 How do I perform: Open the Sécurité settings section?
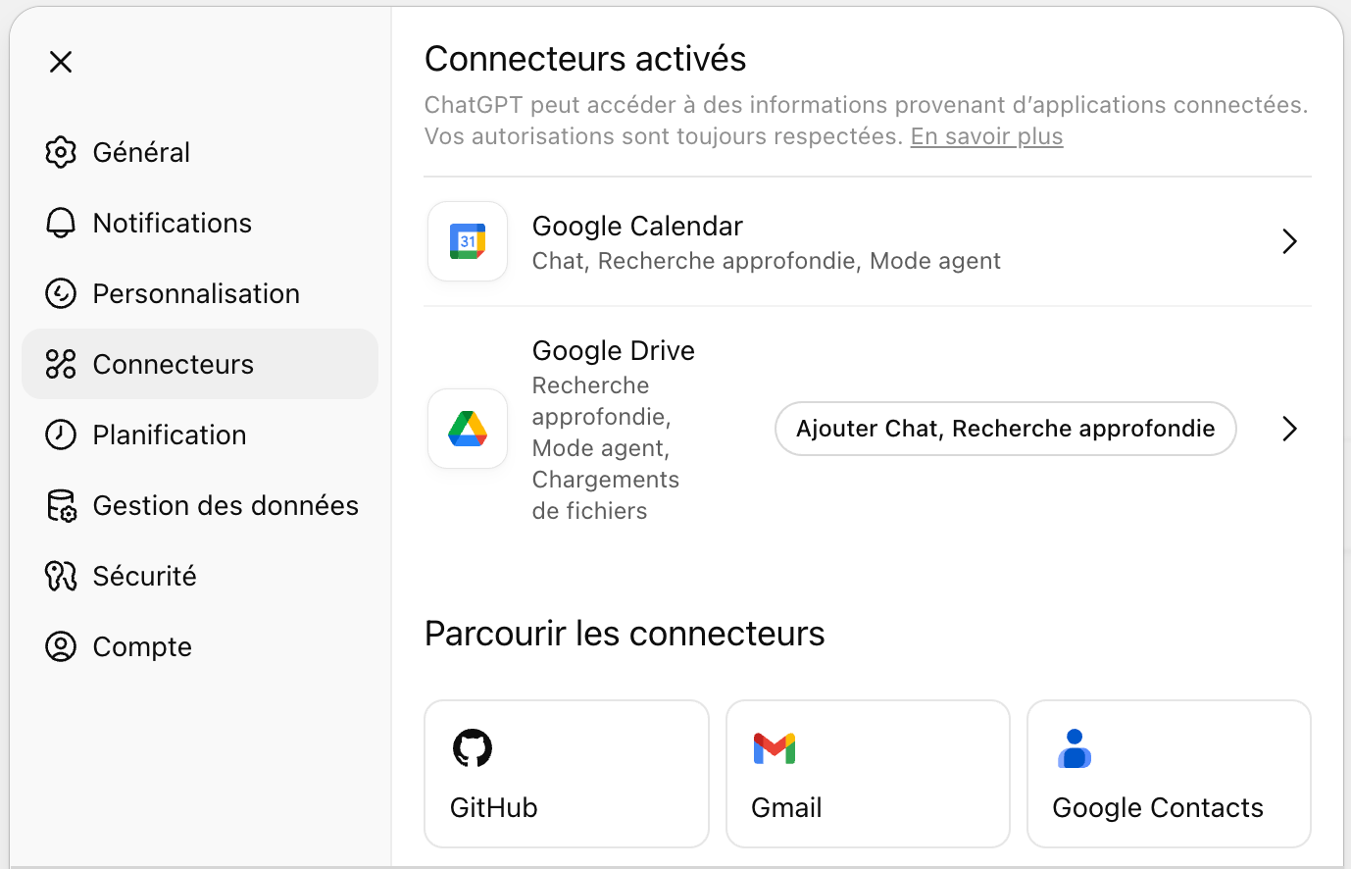pyautogui.click(x=144, y=576)
